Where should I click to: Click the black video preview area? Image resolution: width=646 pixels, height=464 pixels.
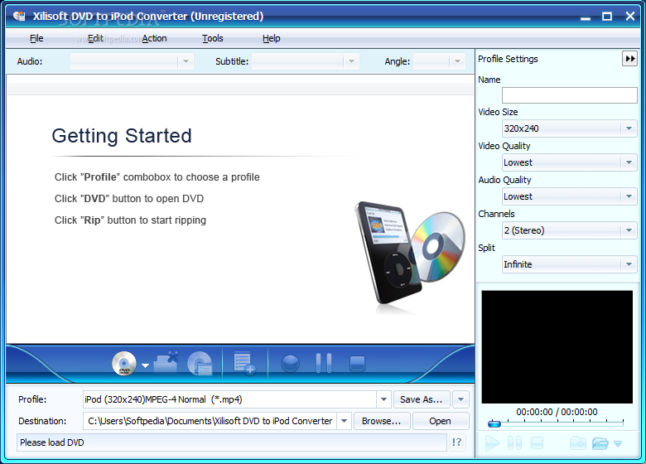coord(557,347)
